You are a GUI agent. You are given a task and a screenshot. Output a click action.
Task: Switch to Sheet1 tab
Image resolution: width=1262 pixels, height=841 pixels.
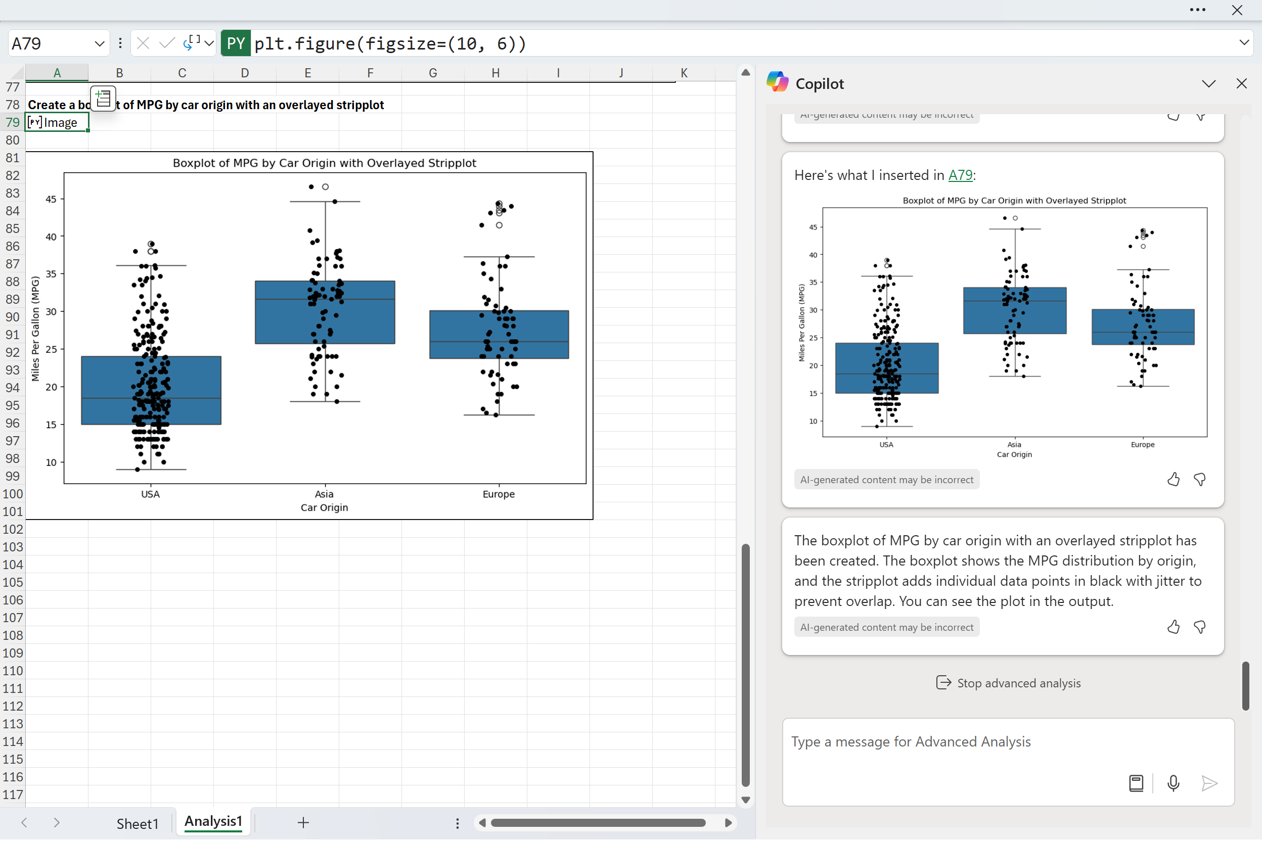coord(138,823)
